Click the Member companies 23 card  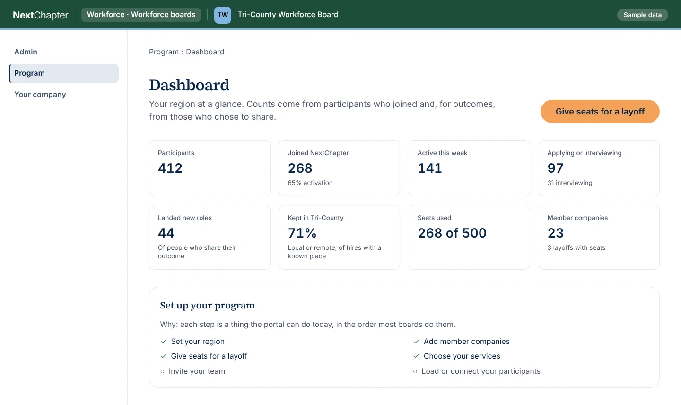click(x=599, y=237)
